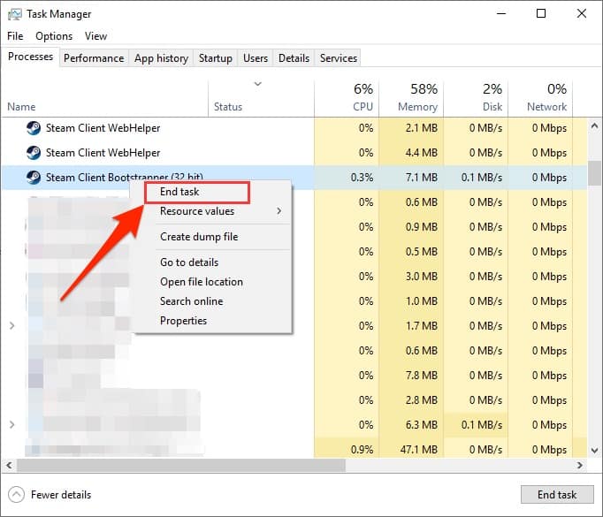This screenshot has height=517, width=603.
Task: Click the sort direction chevron above Status
Action: [x=258, y=84]
